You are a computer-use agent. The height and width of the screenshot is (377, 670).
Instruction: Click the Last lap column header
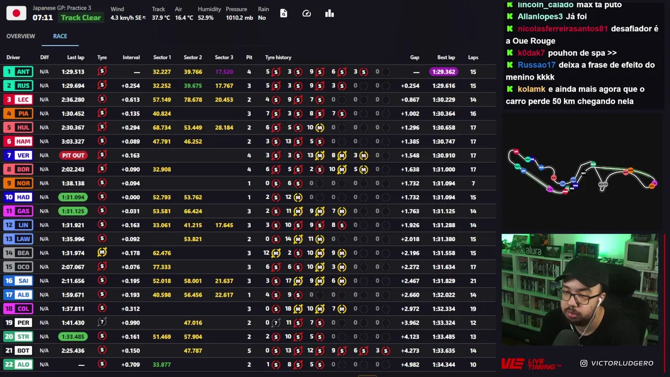point(75,58)
